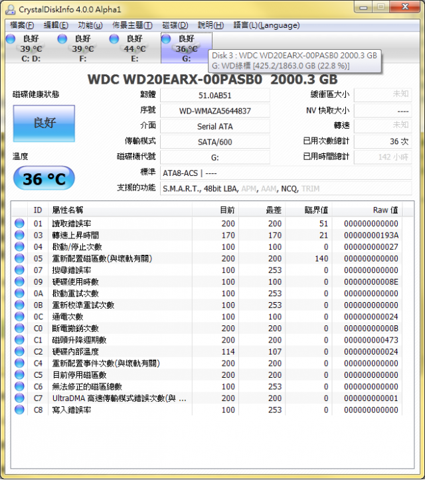Click the 屬性名稱 column header
Image resolution: width=425 pixels, height=480 pixels.
click(x=120, y=210)
